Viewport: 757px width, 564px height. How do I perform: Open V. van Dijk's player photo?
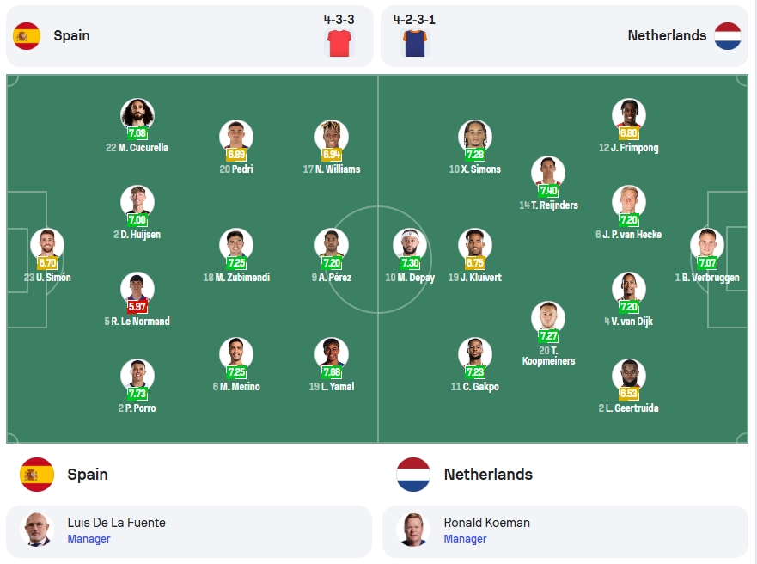pyautogui.click(x=629, y=289)
